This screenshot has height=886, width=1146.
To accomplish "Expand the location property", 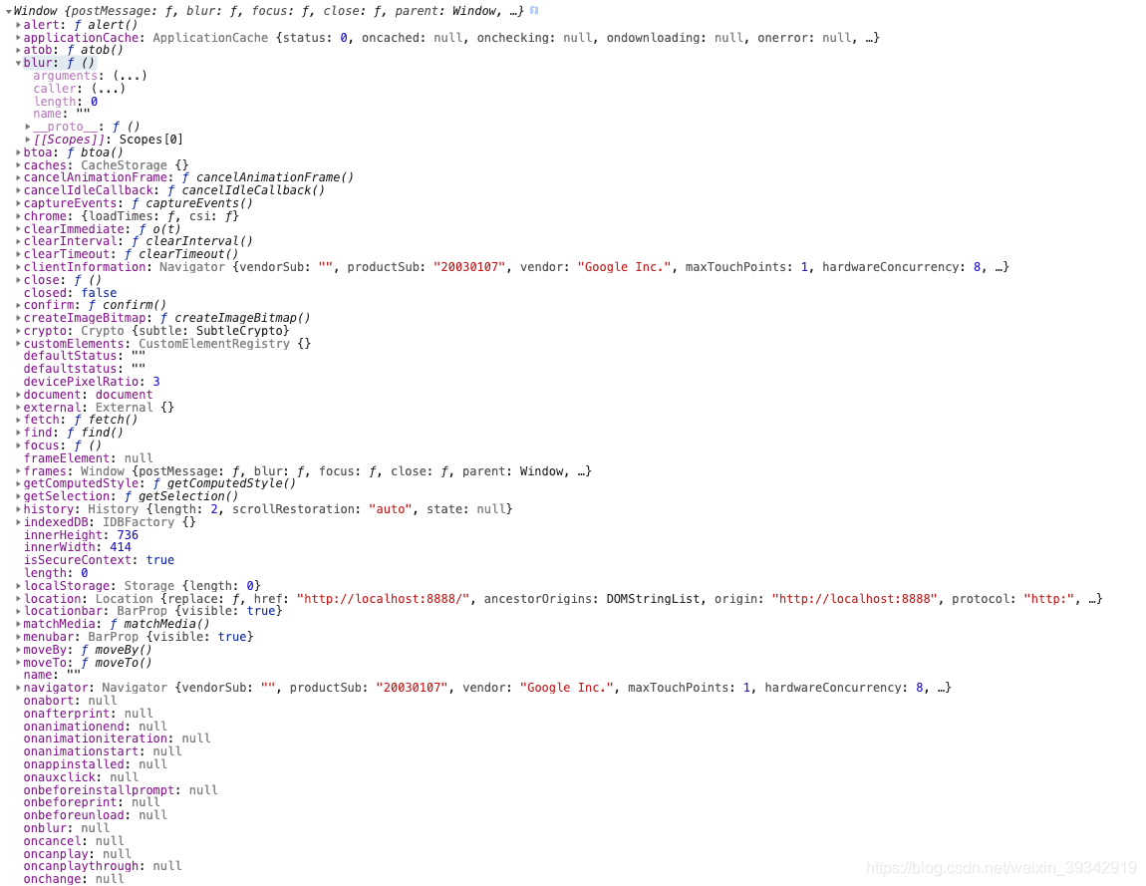I will click(x=18, y=599).
